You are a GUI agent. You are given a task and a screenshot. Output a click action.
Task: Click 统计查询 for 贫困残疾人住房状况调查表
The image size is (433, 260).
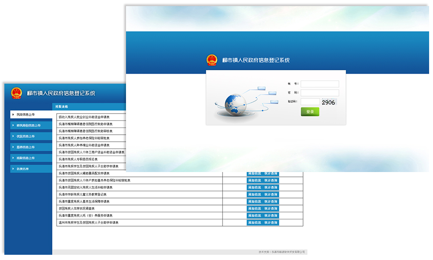[271, 208]
